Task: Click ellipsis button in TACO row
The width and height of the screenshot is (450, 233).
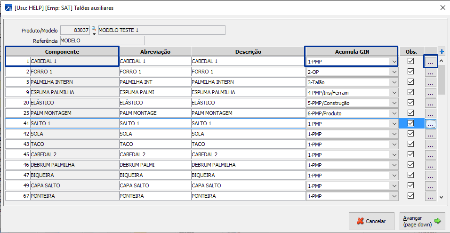Action: 431,144
